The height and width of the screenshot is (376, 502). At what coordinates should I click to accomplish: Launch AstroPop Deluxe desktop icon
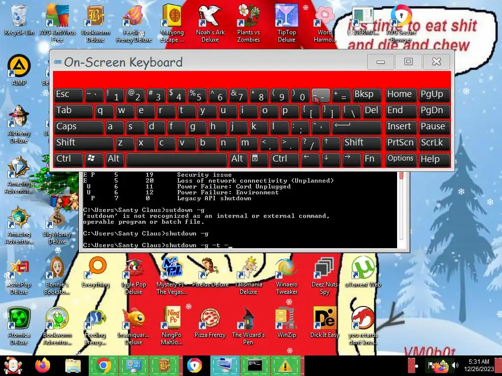pyautogui.click(x=19, y=276)
